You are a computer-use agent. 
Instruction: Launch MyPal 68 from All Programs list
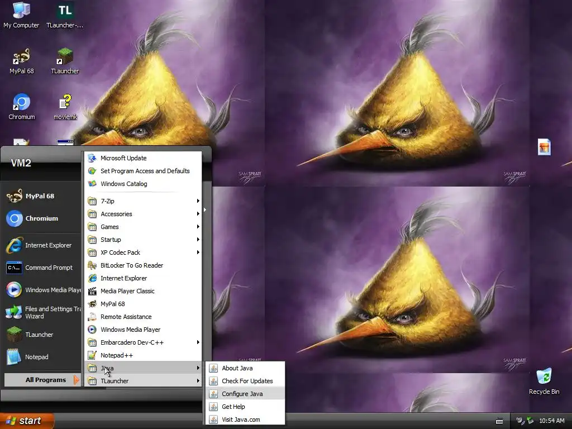[x=143, y=303]
